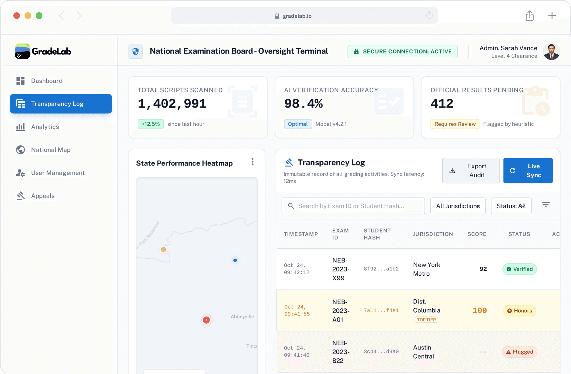This screenshot has width=571, height=374.
Task: Click the Total Scripts Scanned value 1,402,991
Action: click(x=172, y=104)
